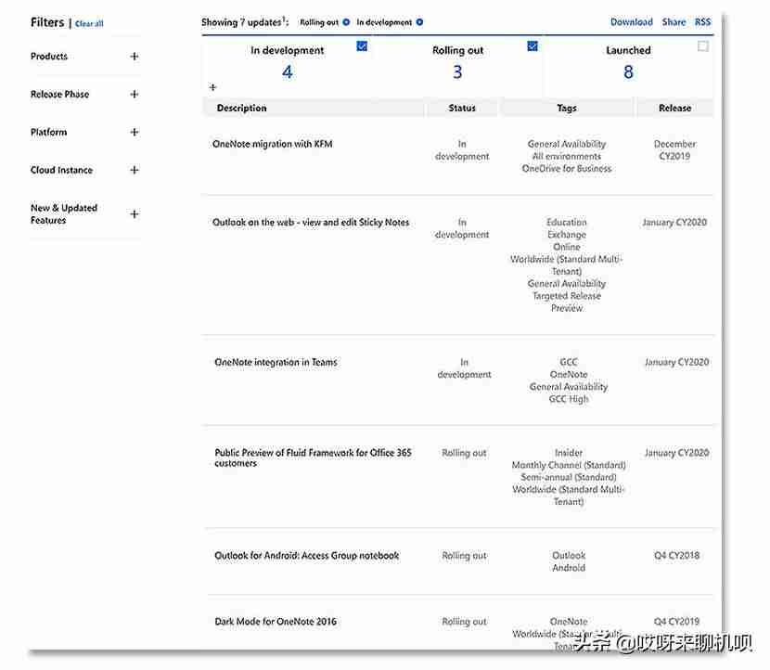
Task: Click the Showing 7 updates label
Action: coord(245,22)
